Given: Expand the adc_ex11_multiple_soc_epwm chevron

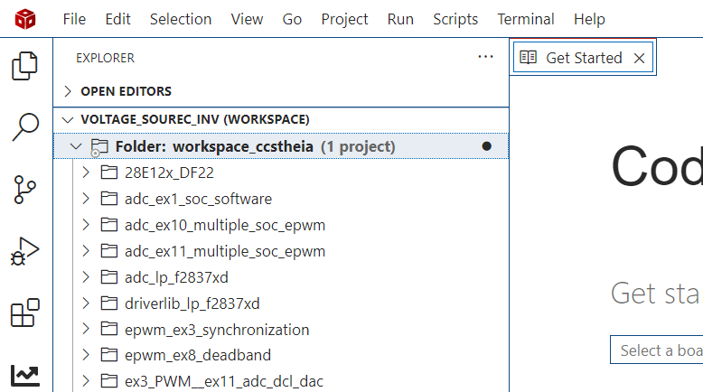Looking at the screenshot, I should tap(86, 251).
